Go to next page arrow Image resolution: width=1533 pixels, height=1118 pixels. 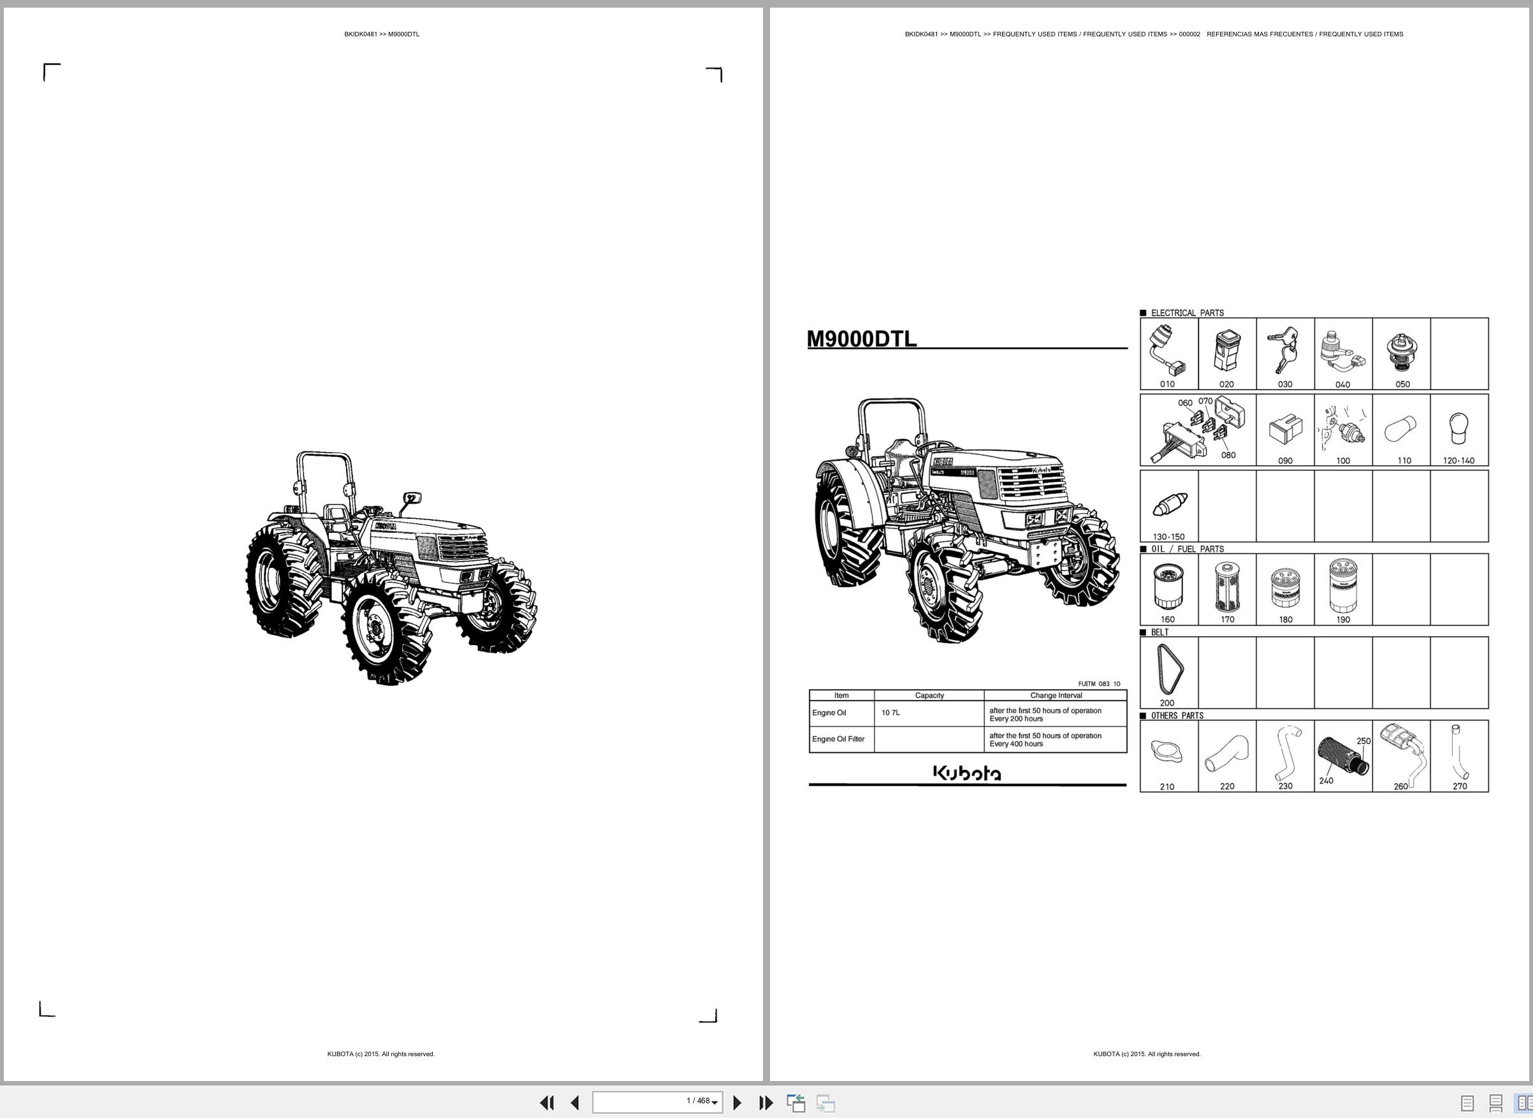[737, 1103]
